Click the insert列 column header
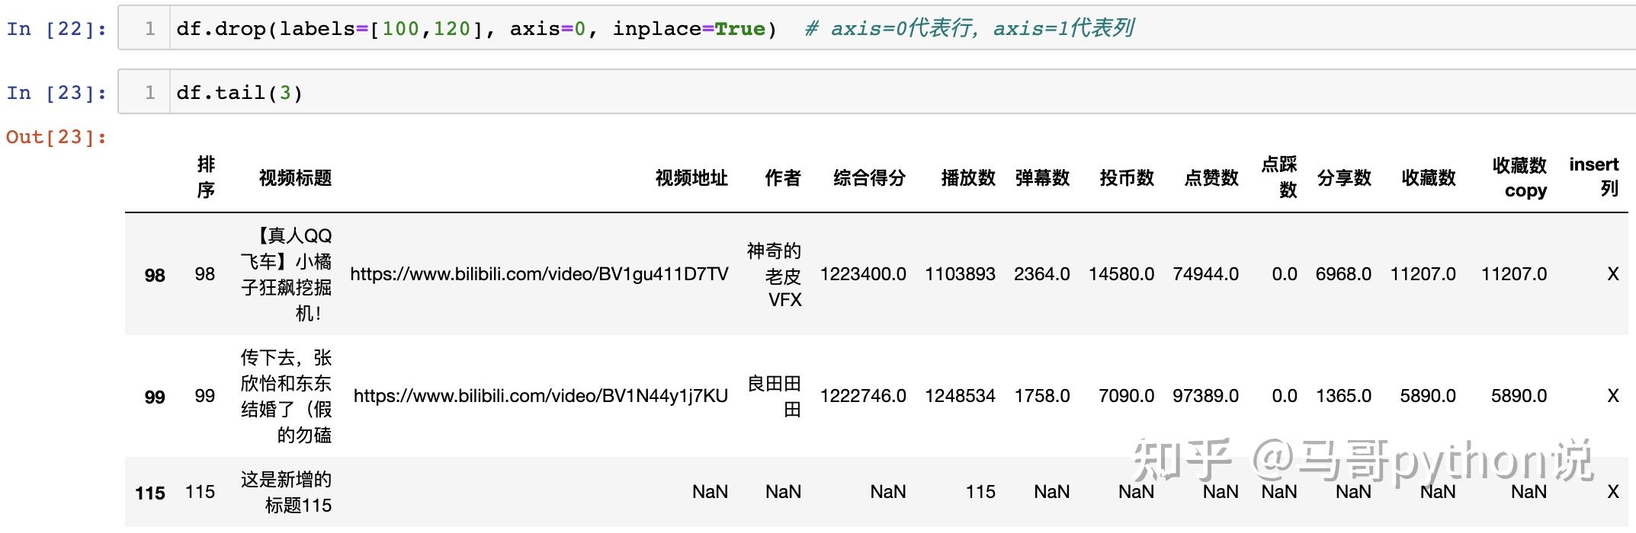Viewport: 1636px width, 533px height. pyautogui.click(x=1594, y=177)
